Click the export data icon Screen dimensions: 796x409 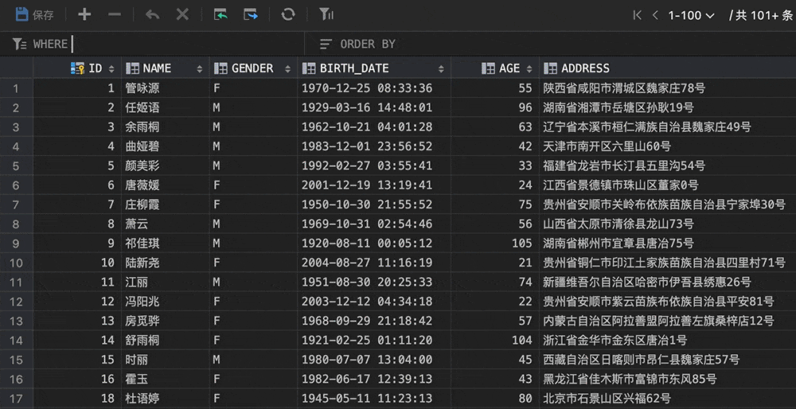pos(252,14)
